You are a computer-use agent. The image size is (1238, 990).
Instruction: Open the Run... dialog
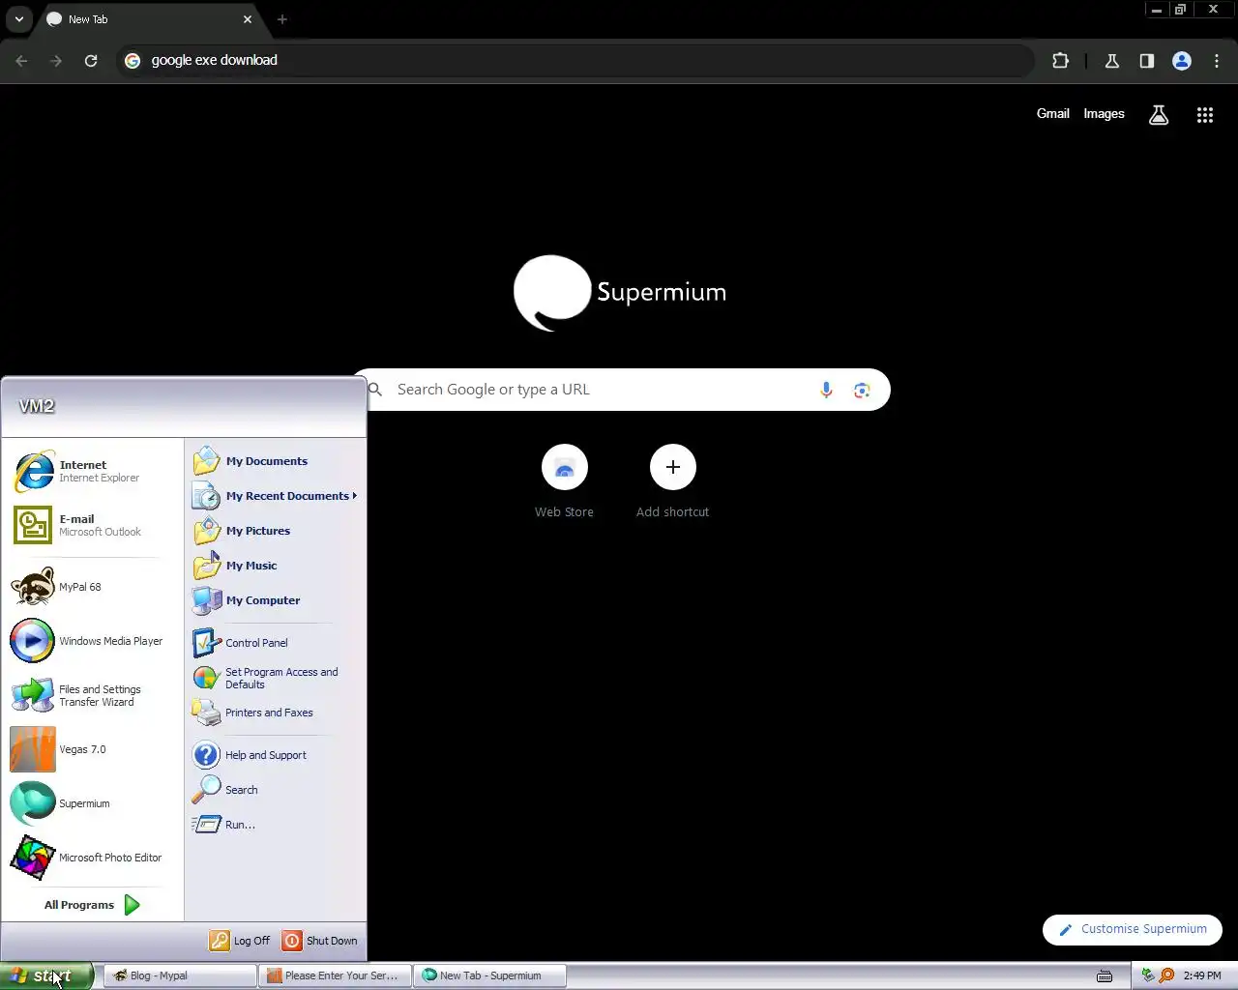point(276,825)
